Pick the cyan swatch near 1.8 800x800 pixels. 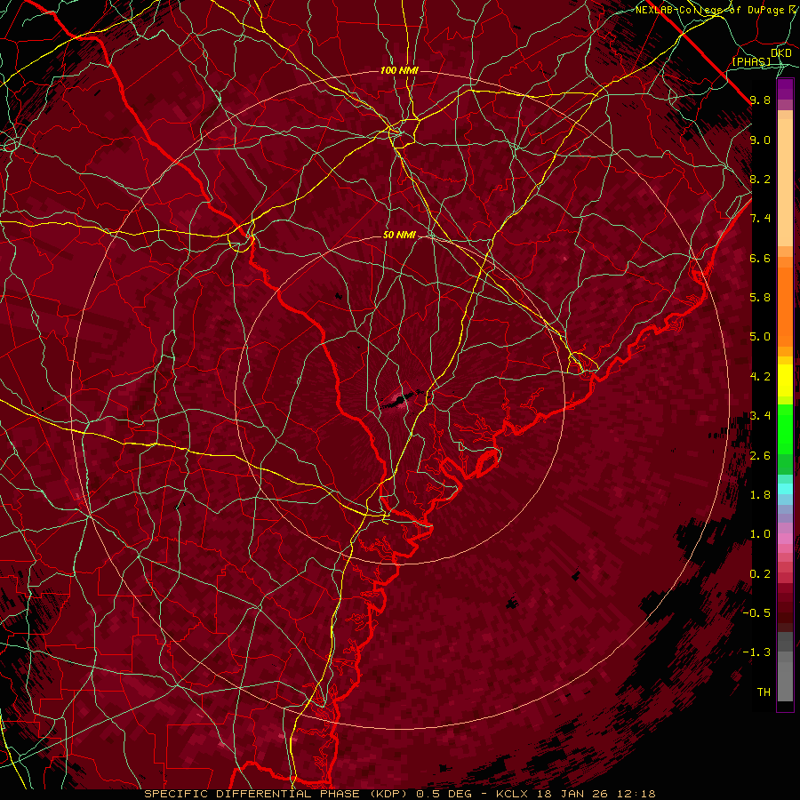[785, 489]
